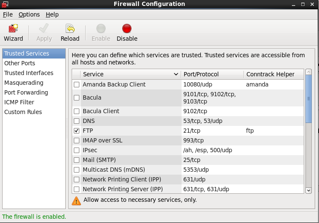Click the Reload toolbar icon

(70, 28)
